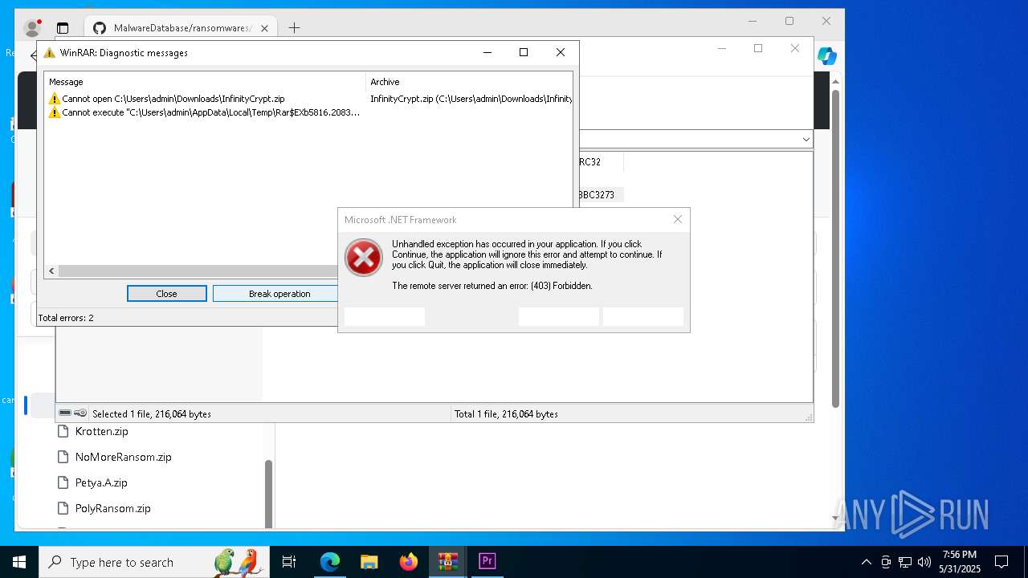Click the diagnostic list left scroll arrow
The image size is (1028, 578).
pyautogui.click(x=51, y=271)
